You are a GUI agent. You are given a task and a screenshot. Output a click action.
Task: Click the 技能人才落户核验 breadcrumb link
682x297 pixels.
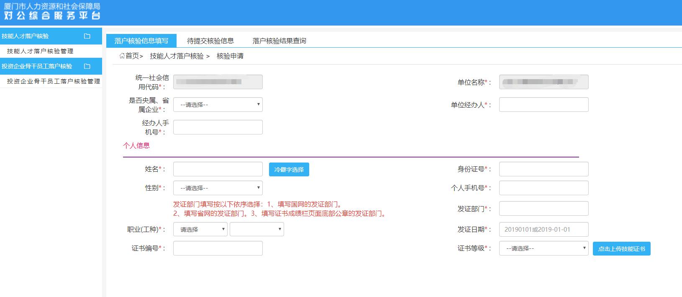[x=177, y=56]
